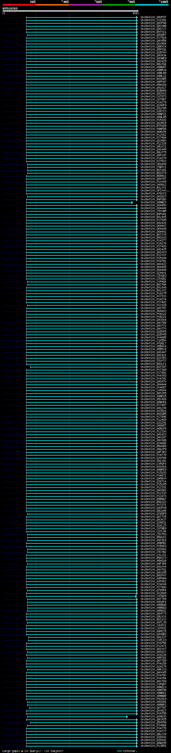Select the UniRef100_B4G143 label
This screenshot has height=753, width=171.
[x=153, y=238]
